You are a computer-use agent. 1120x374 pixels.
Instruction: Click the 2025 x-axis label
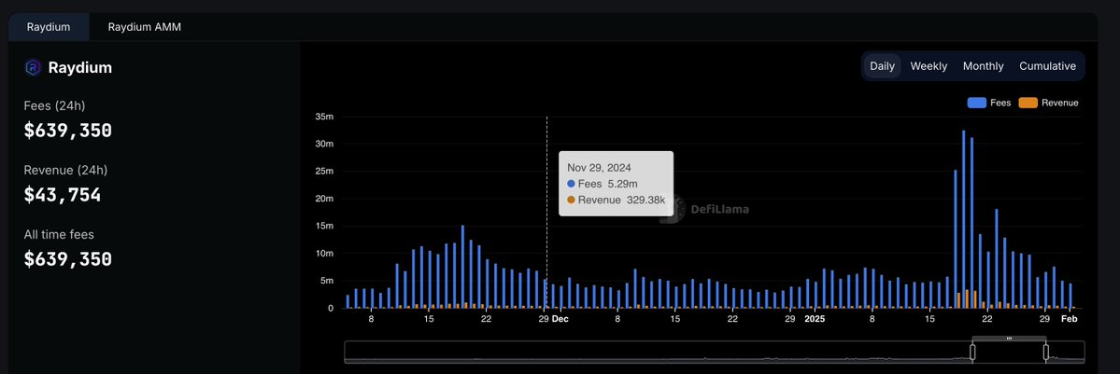814,319
